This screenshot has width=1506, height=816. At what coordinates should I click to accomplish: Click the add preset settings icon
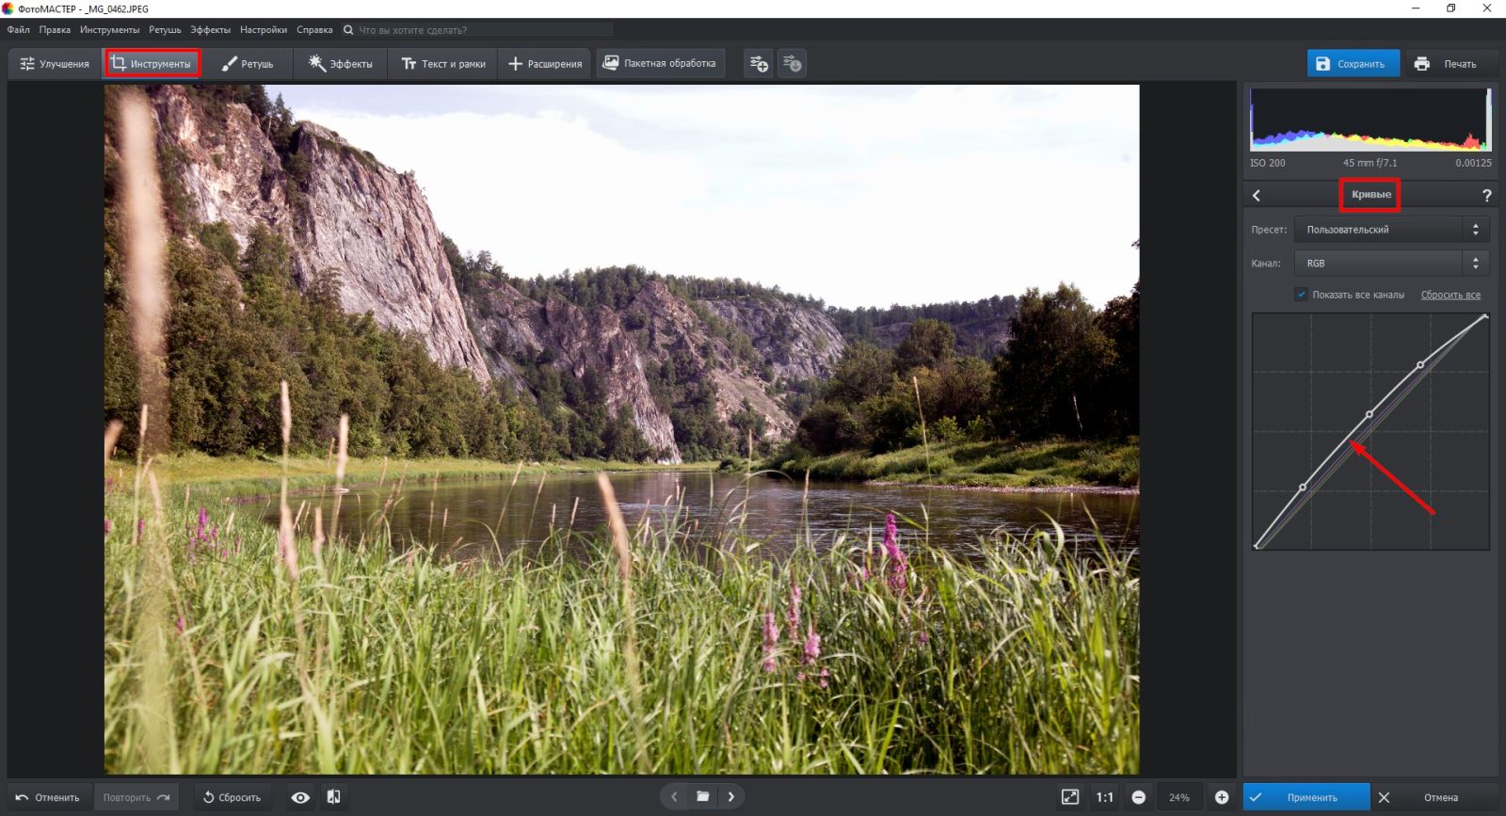click(x=759, y=64)
